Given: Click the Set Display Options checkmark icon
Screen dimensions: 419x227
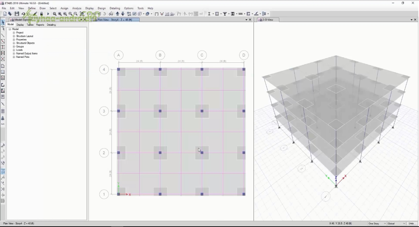Looking at the screenshot, I should point(134,14).
